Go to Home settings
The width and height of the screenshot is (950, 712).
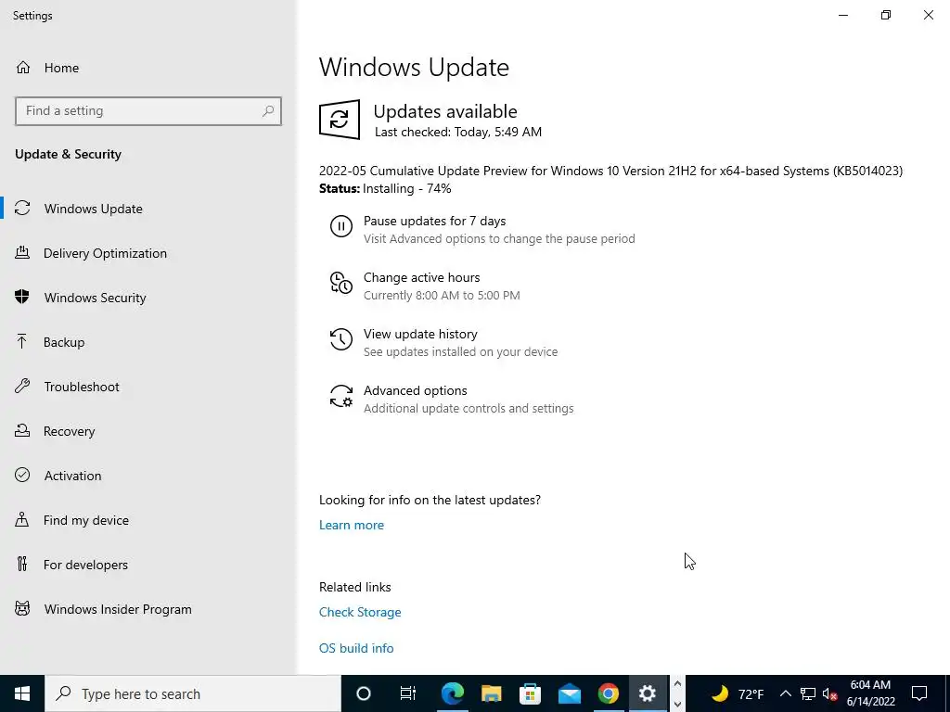61,68
